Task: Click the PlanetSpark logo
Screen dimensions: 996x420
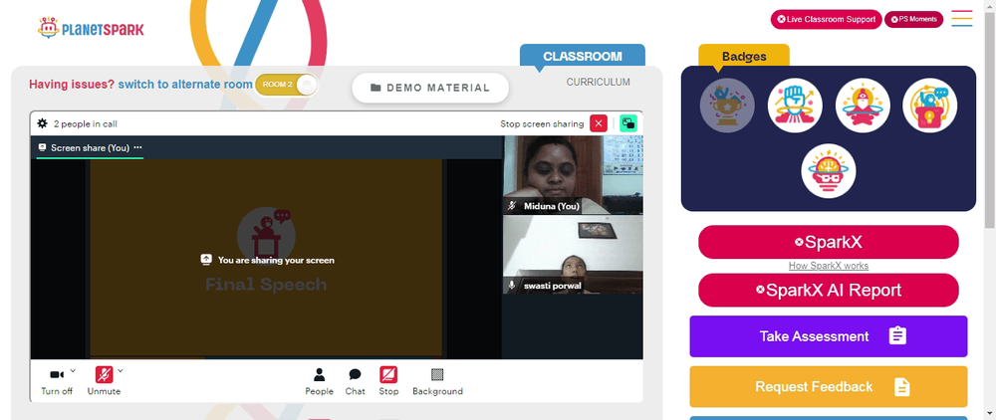Action: [x=91, y=28]
